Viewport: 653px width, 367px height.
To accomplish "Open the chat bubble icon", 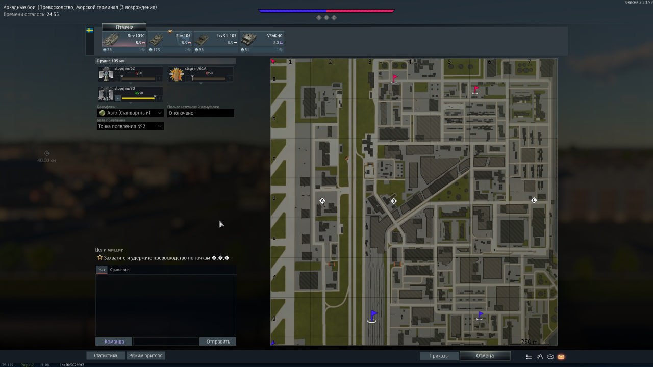I will point(550,357).
